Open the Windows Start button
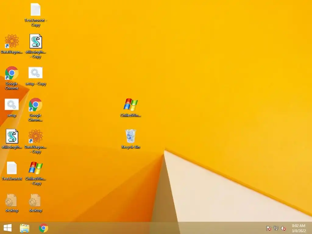 click(x=8, y=228)
